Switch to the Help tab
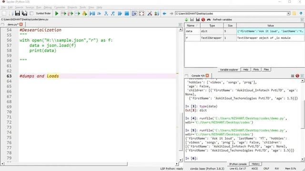This screenshot has width=305, height=171. [246, 69]
